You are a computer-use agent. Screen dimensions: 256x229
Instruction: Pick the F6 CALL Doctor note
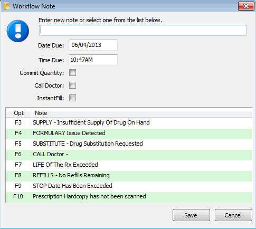(x=129, y=154)
